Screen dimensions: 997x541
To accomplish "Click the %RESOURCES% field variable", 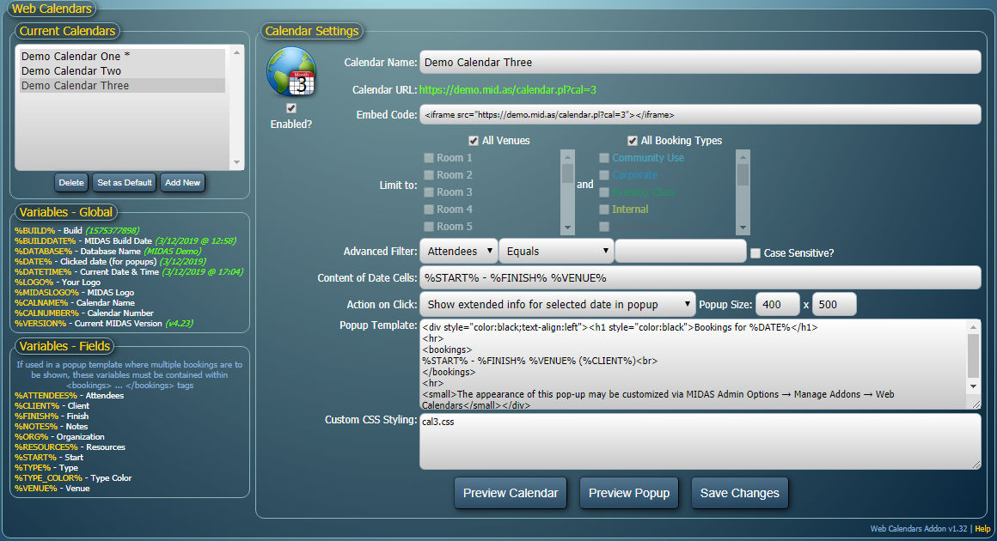I will pyautogui.click(x=46, y=447).
